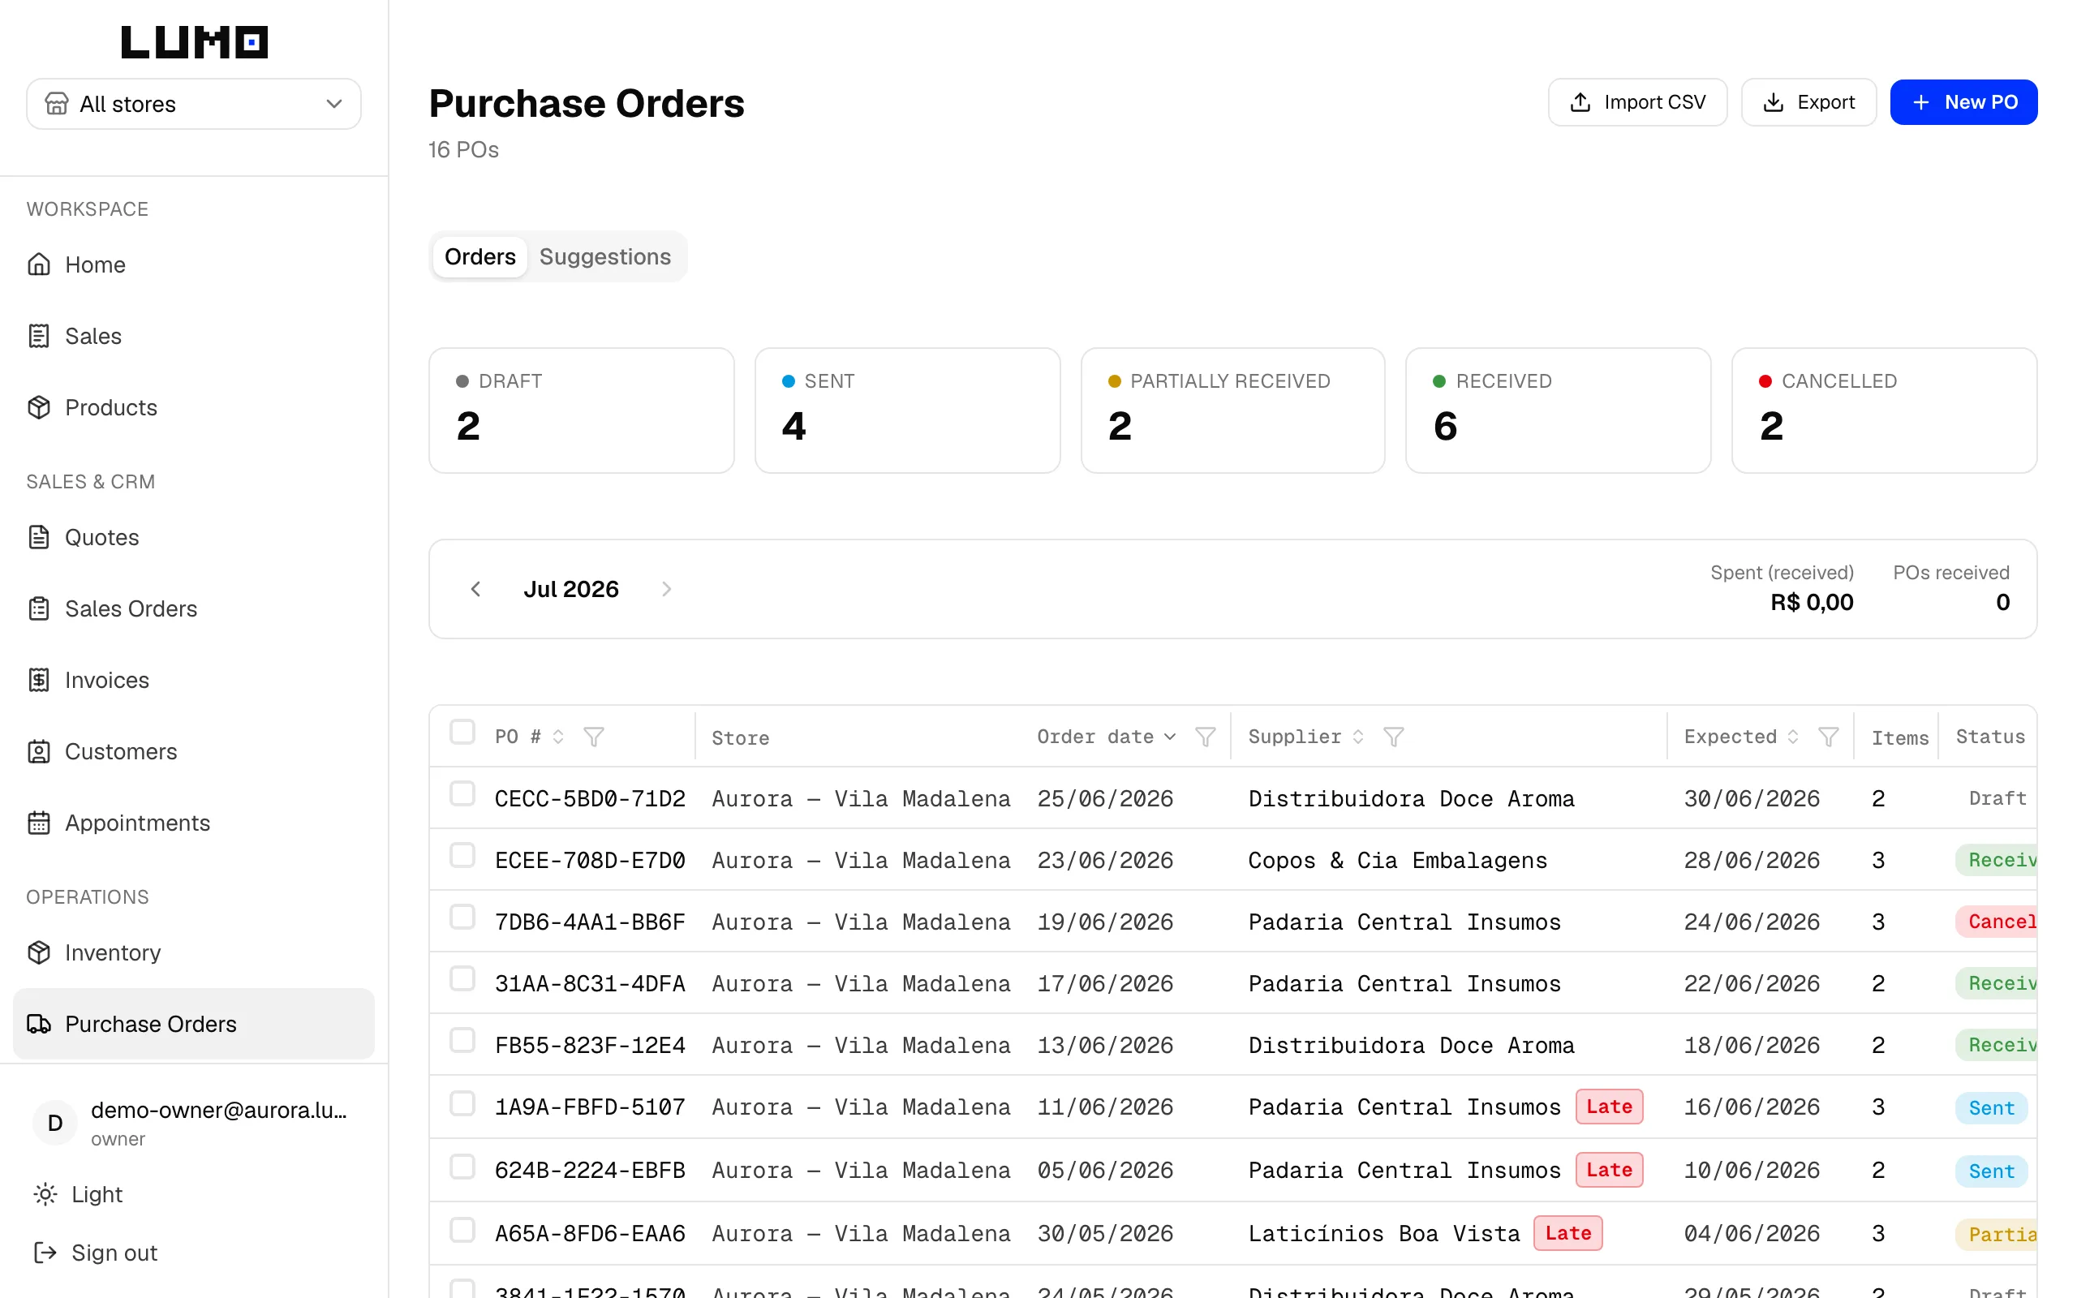The height and width of the screenshot is (1298, 2077).
Task: Advance to next month using the right chevron
Action: 667,589
